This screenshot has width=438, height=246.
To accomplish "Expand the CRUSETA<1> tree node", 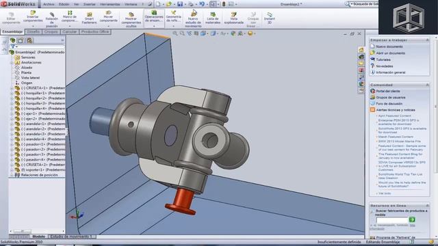I will [x=12, y=88].
